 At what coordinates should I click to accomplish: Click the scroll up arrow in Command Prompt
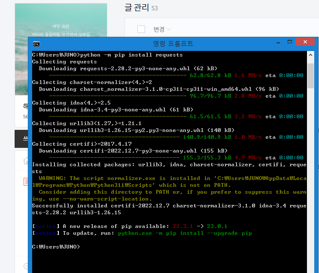tap(310, 55)
